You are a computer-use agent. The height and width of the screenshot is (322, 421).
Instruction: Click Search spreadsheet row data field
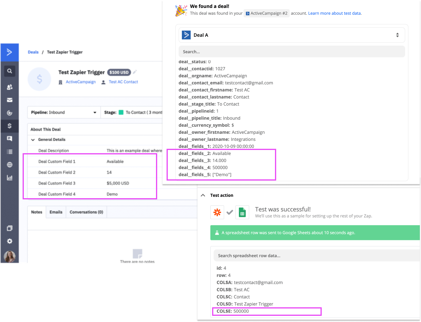[316, 256]
